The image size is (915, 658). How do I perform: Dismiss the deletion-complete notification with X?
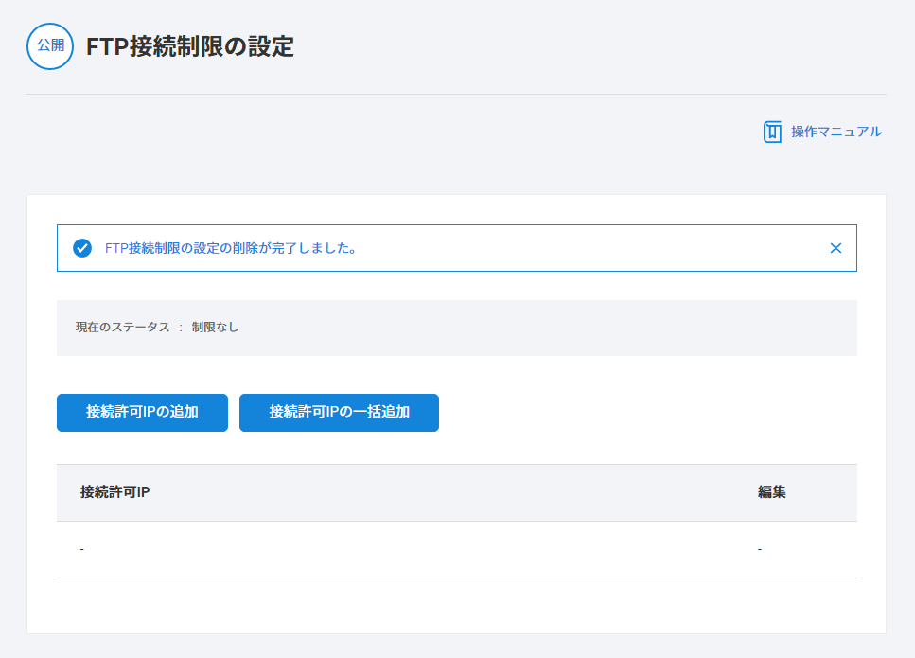836,248
